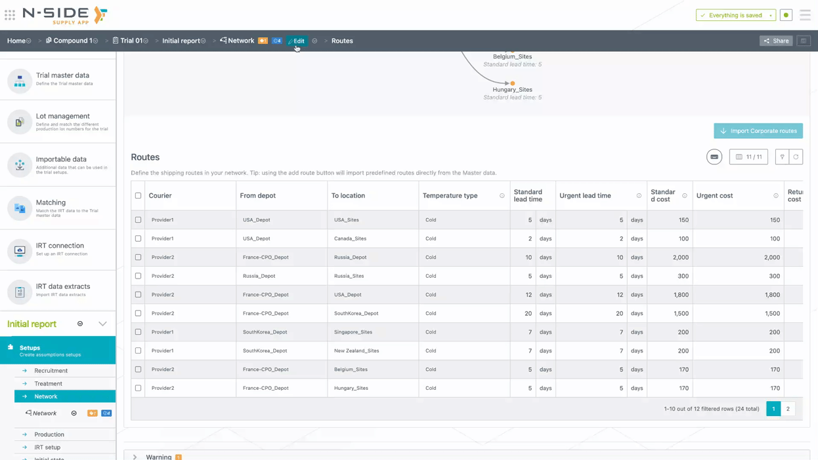Image resolution: width=818 pixels, height=460 pixels.
Task: Collapse the Initial report chevron
Action: (102, 324)
